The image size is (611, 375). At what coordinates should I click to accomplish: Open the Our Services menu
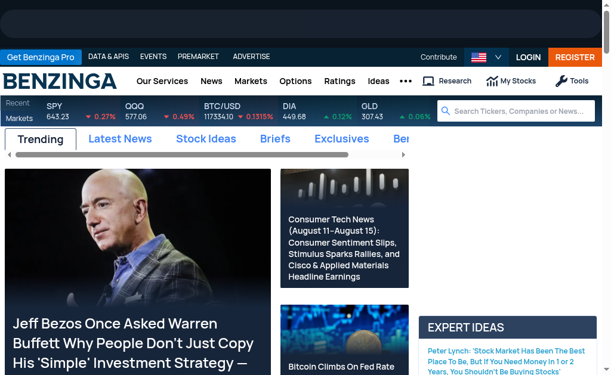pyautogui.click(x=162, y=81)
